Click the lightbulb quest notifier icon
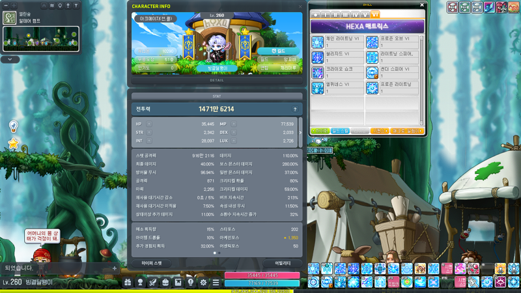This screenshot has width=521, height=293. point(13,126)
